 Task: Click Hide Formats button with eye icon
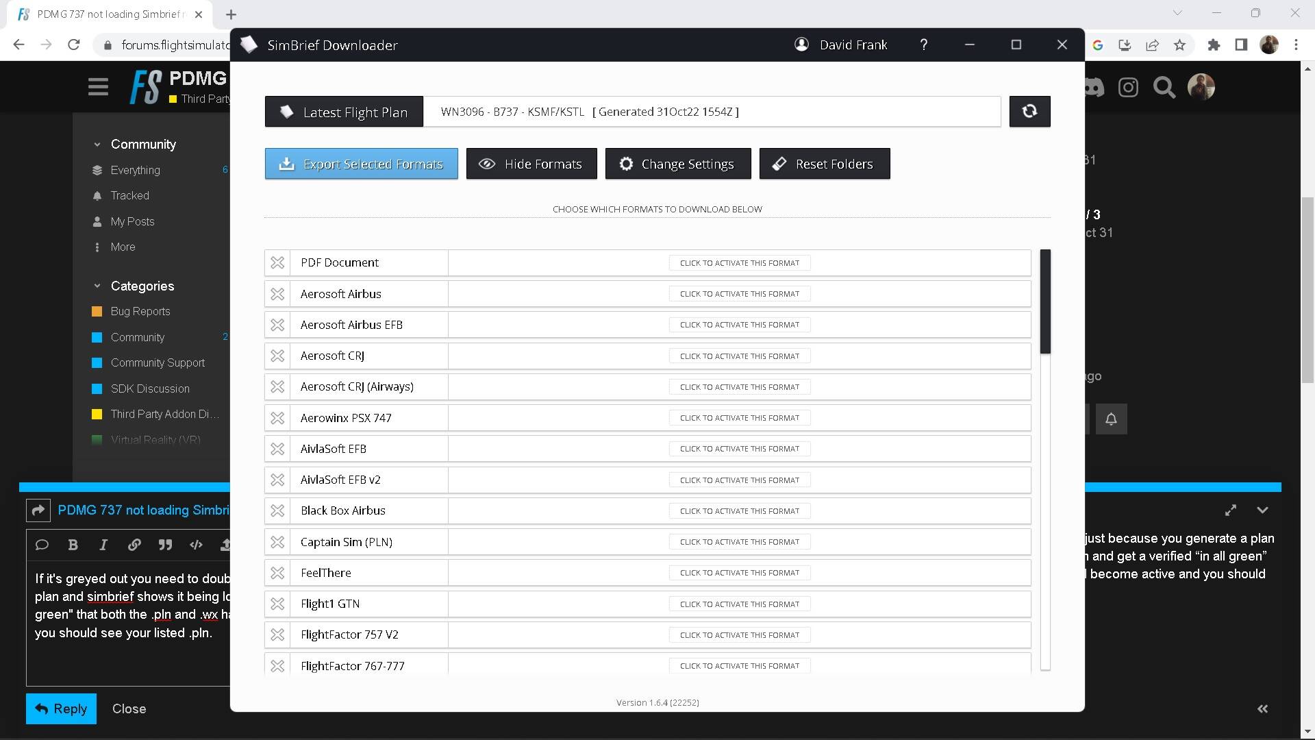coord(531,164)
